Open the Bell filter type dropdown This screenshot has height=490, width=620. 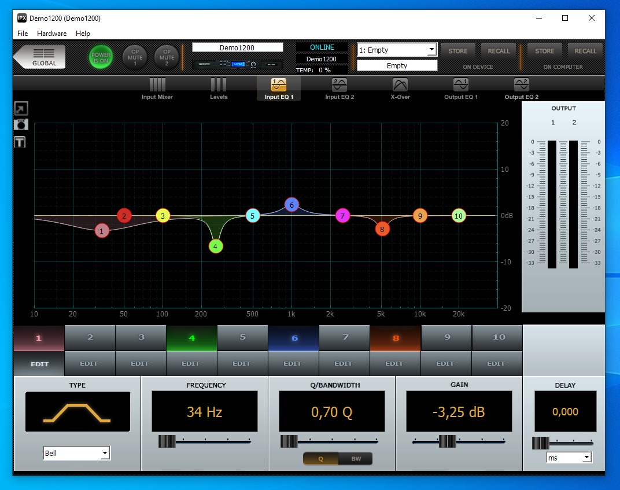76,453
